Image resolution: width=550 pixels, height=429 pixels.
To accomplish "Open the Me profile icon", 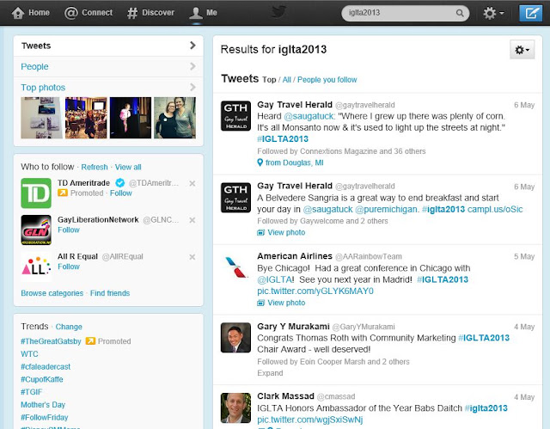I will click(x=195, y=13).
